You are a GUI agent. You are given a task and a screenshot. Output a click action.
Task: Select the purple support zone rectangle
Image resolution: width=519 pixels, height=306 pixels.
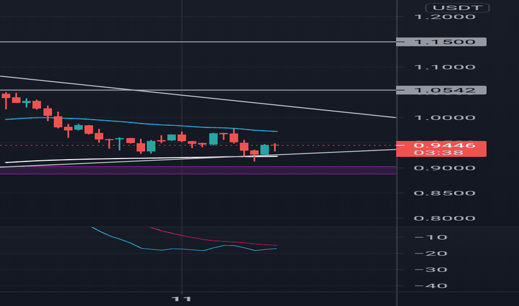click(x=198, y=170)
